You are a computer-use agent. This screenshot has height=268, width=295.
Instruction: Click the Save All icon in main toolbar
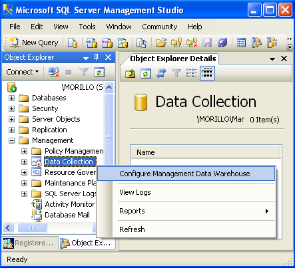pyautogui.click(x=222, y=43)
